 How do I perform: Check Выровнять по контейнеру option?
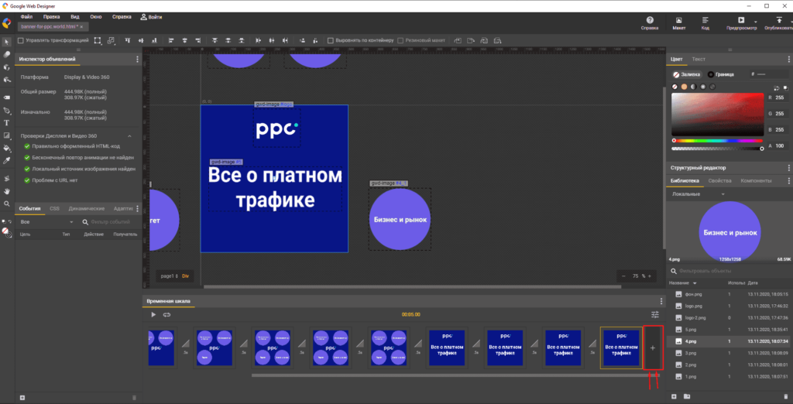(331, 40)
